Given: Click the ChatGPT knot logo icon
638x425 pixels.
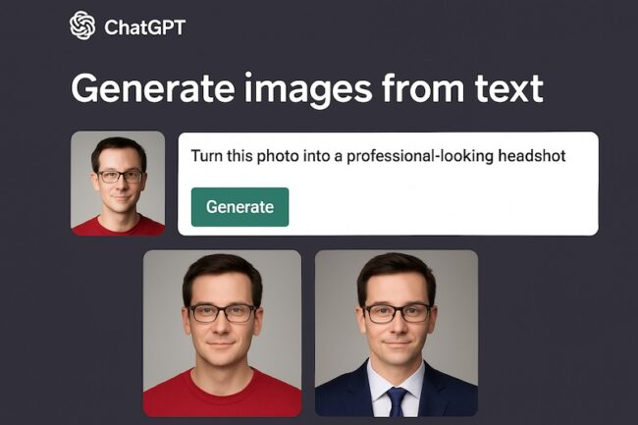Looking at the screenshot, I should pyautogui.click(x=82, y=26).
